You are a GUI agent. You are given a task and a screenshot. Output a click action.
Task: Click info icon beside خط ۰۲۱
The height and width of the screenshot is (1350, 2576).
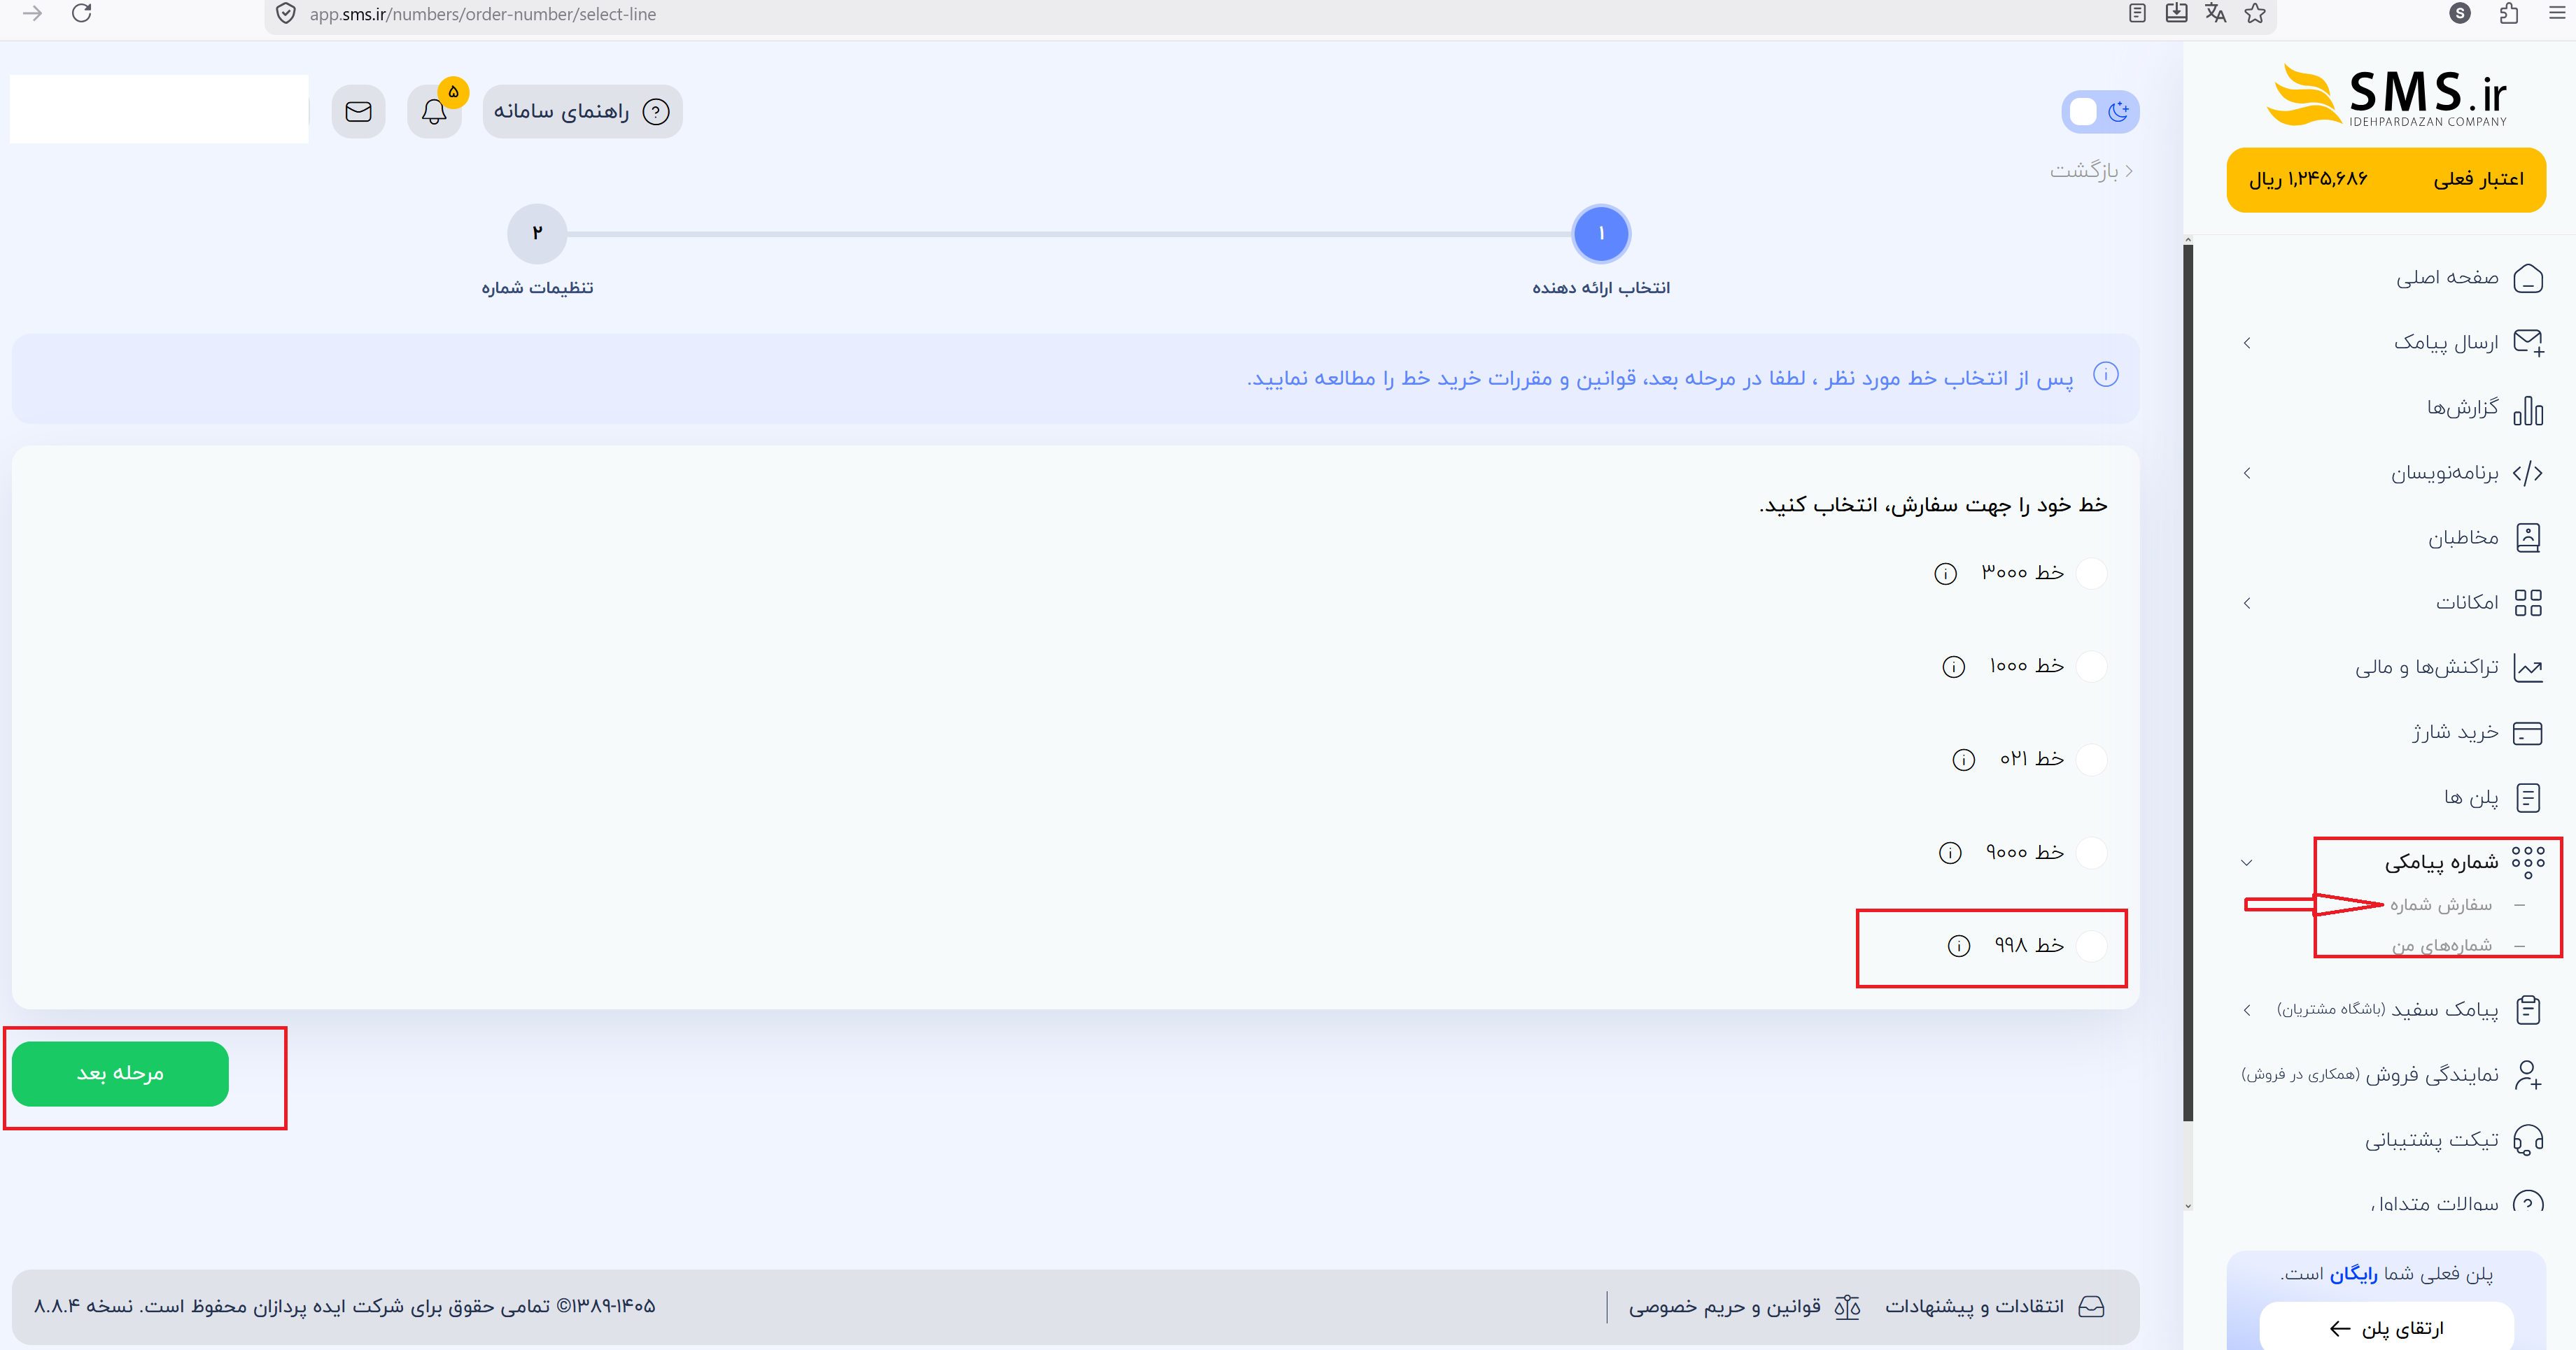1964,760
